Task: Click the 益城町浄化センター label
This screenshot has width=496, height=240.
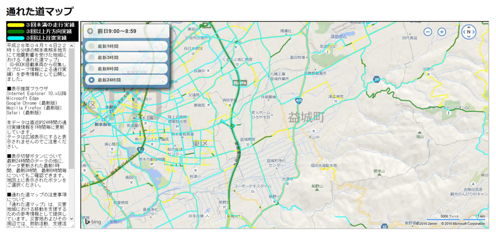Action: coord(276,163)
